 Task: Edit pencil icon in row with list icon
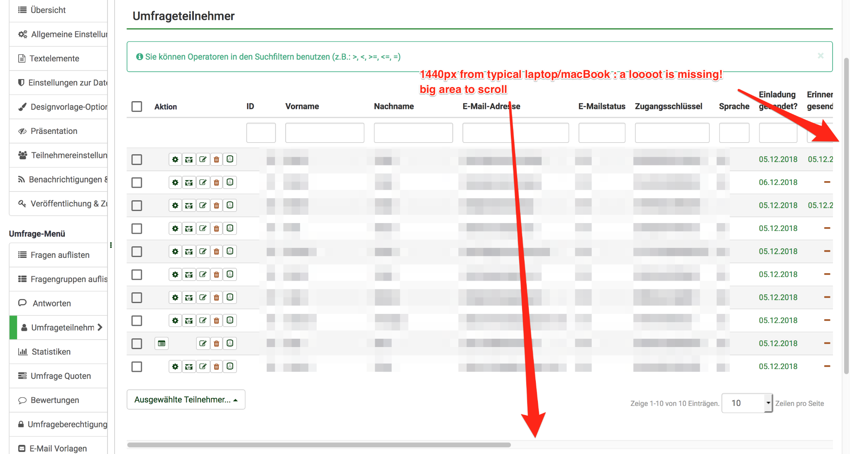(x=203, y=343)
